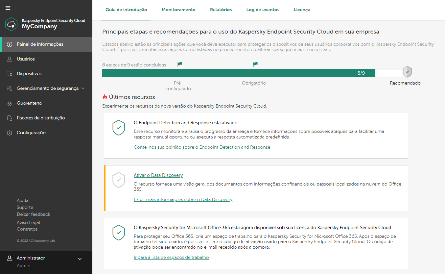Open Exibir mais informações sobre o Data Discovery
This screenshot has width=445, height=274.
183,199
